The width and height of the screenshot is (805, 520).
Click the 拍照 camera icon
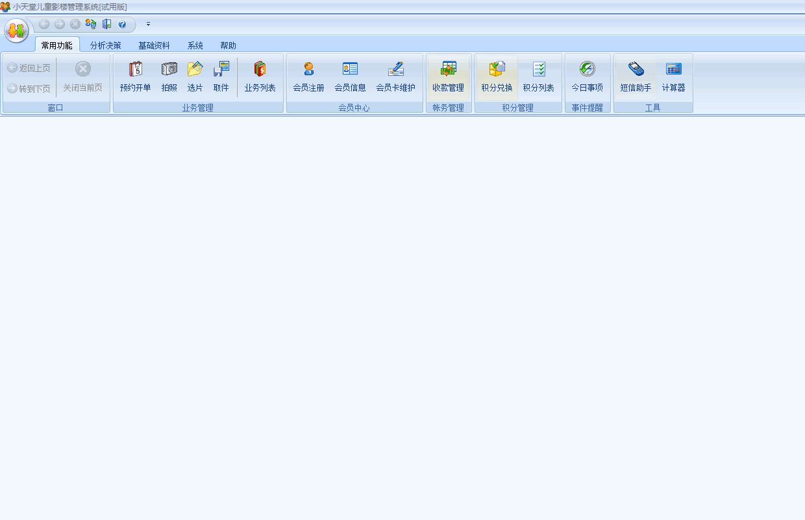[x=169, y=77]
